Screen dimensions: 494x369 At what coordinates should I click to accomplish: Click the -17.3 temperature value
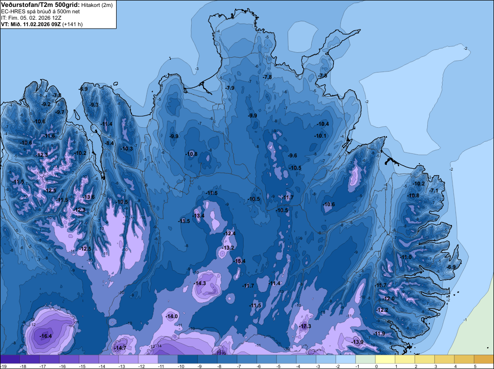(305, 326)
